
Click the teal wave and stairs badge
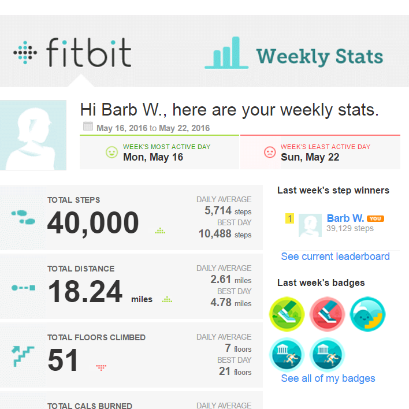367,314
